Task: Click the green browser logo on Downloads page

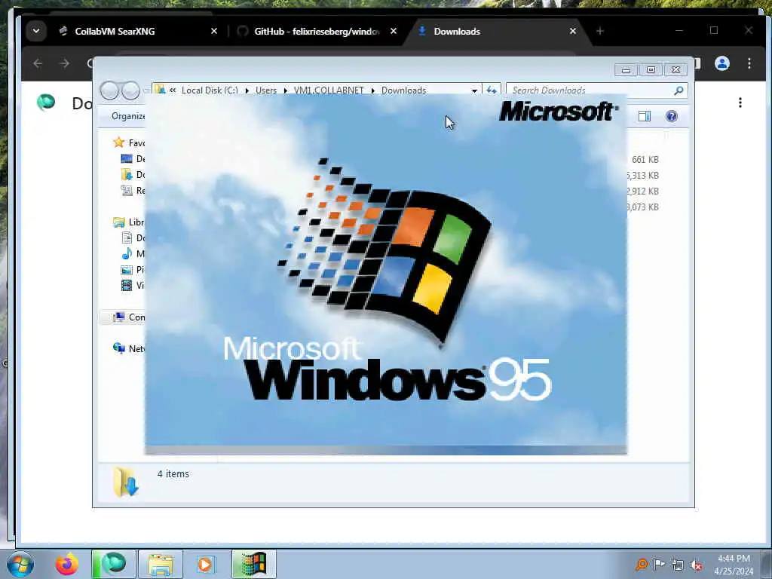Action: click(x=46, y=103)
